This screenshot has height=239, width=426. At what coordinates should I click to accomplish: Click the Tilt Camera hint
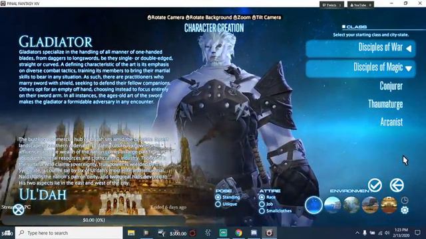266,17
